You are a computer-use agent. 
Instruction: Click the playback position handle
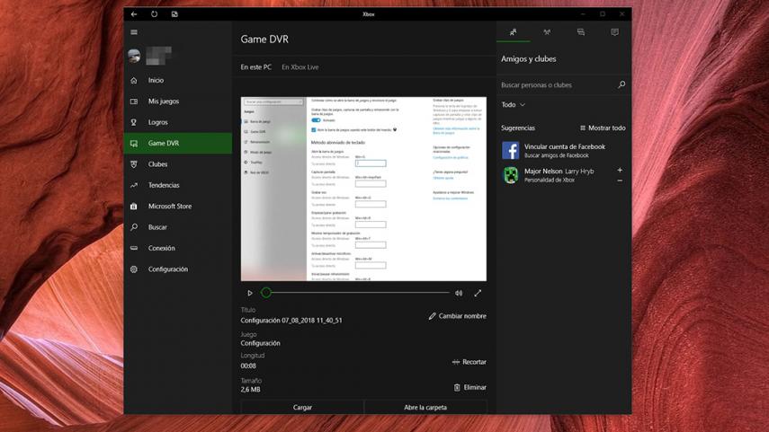tap(266, 293)
